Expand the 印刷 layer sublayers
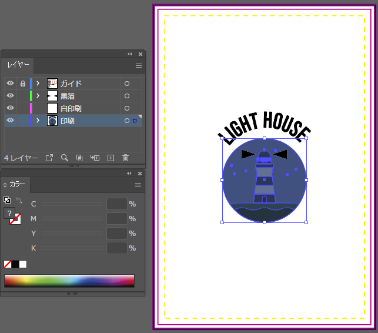 38,121
